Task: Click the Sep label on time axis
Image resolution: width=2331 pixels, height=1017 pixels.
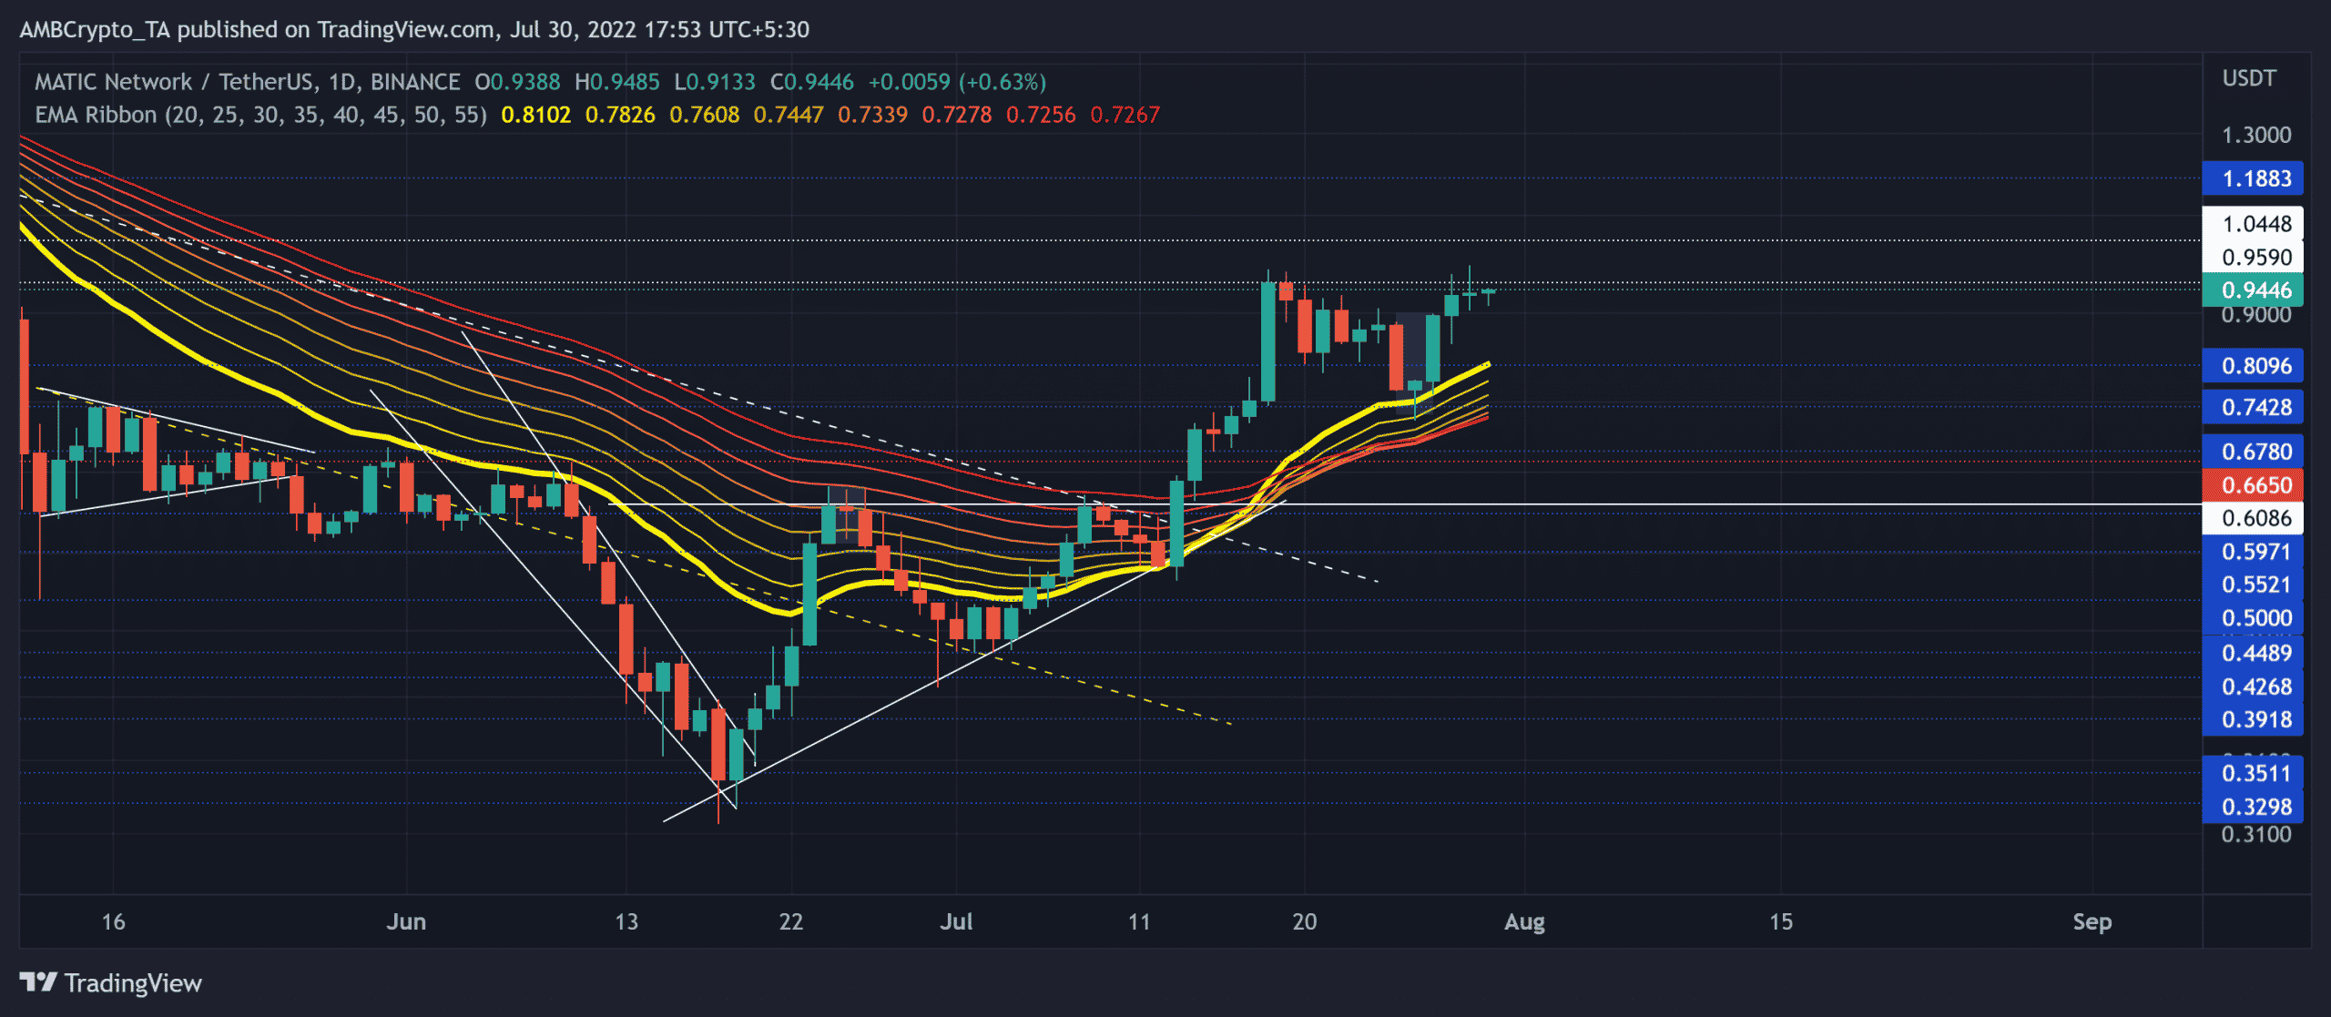Action: point(2092,921)
